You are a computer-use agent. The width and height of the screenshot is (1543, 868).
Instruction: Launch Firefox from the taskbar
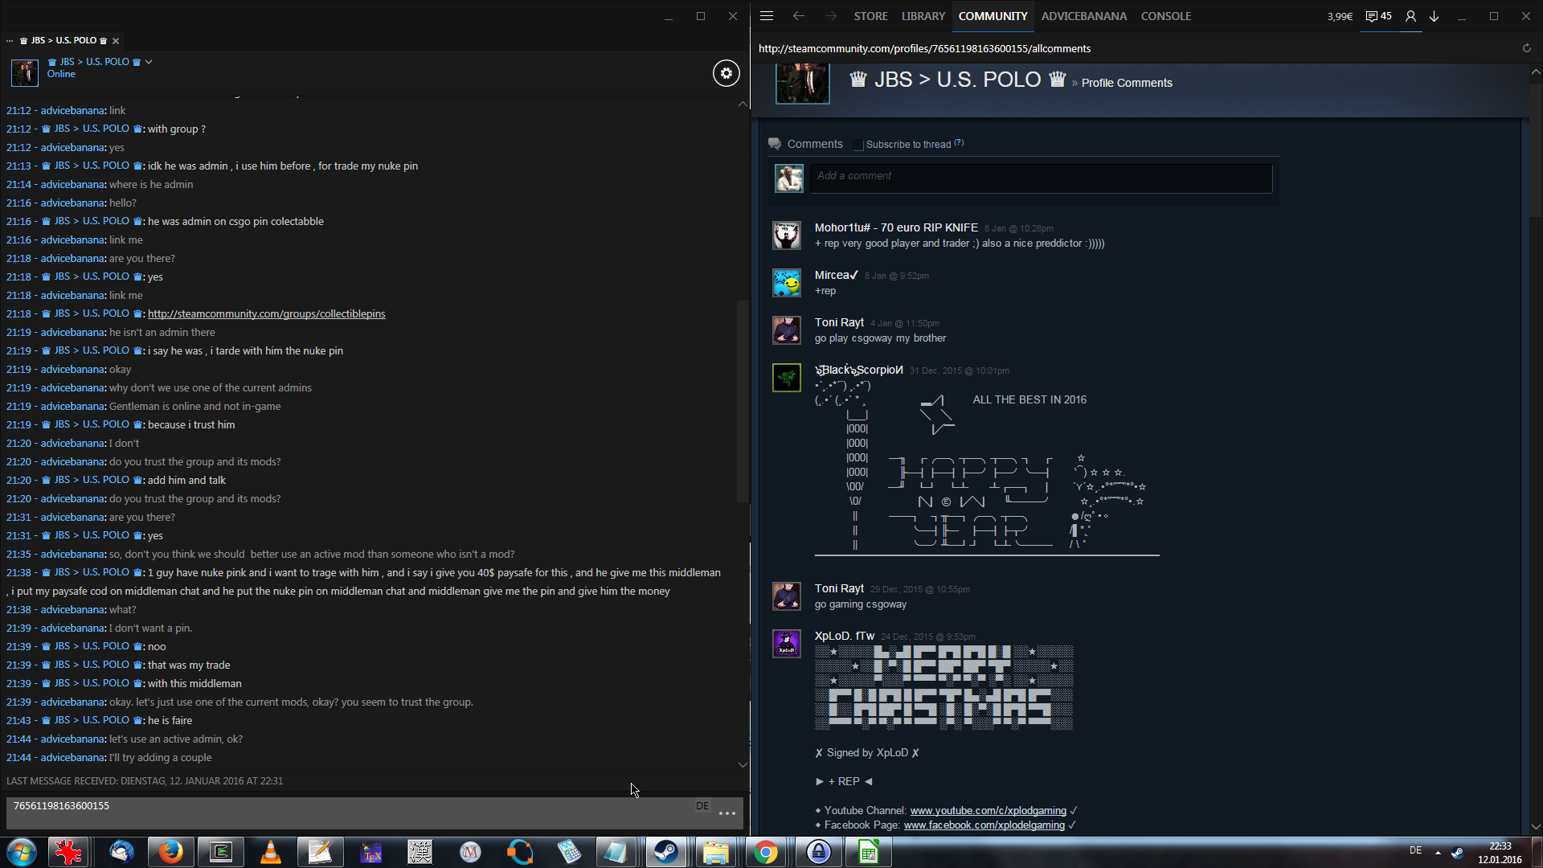[170, 852]
